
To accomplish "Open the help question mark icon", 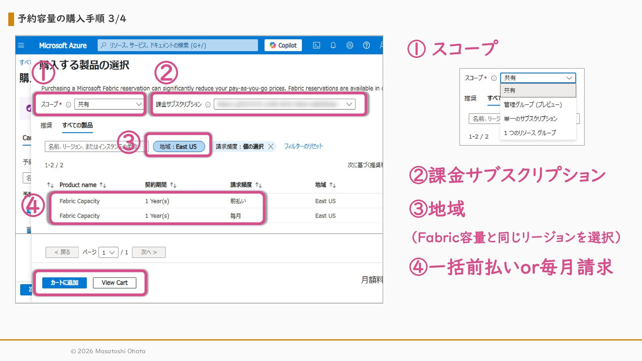I will click(x=366, y=45).
